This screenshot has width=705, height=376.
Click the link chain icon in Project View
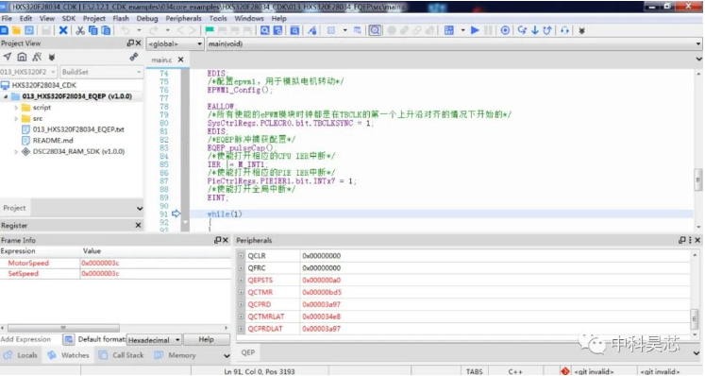coord(133,57)
